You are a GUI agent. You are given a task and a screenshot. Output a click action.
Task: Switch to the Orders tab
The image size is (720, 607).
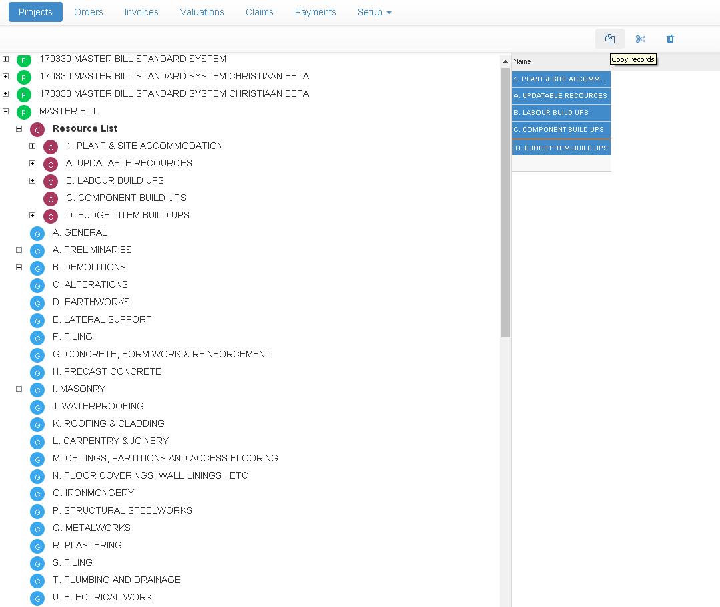tap(89, 12)
